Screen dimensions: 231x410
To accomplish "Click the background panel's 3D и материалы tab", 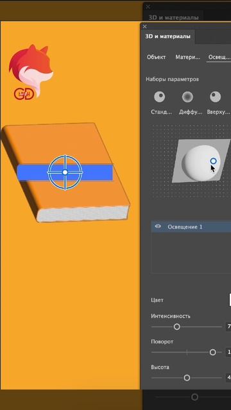I will pos(174,17).
